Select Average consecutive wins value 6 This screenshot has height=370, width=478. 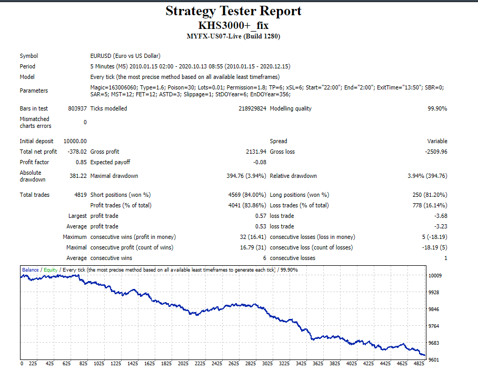pos(265,258)
